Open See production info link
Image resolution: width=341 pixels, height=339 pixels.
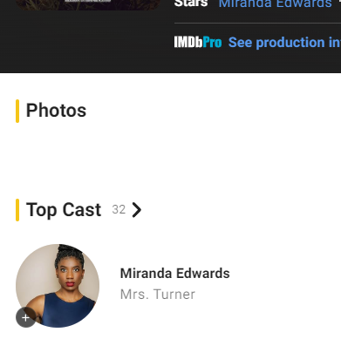tap(284, 43)
